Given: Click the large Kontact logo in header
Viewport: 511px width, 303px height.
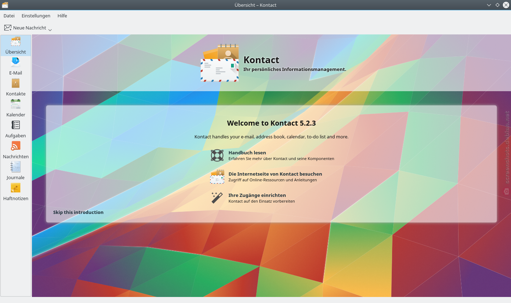Looking at the screenshot, I should click(x=220, y=63).
